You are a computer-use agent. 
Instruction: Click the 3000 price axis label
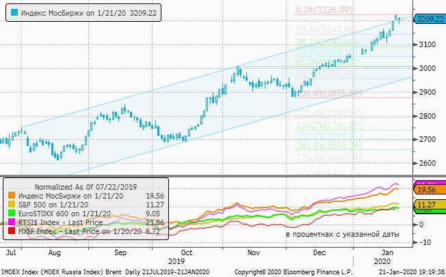coord(428,68)
